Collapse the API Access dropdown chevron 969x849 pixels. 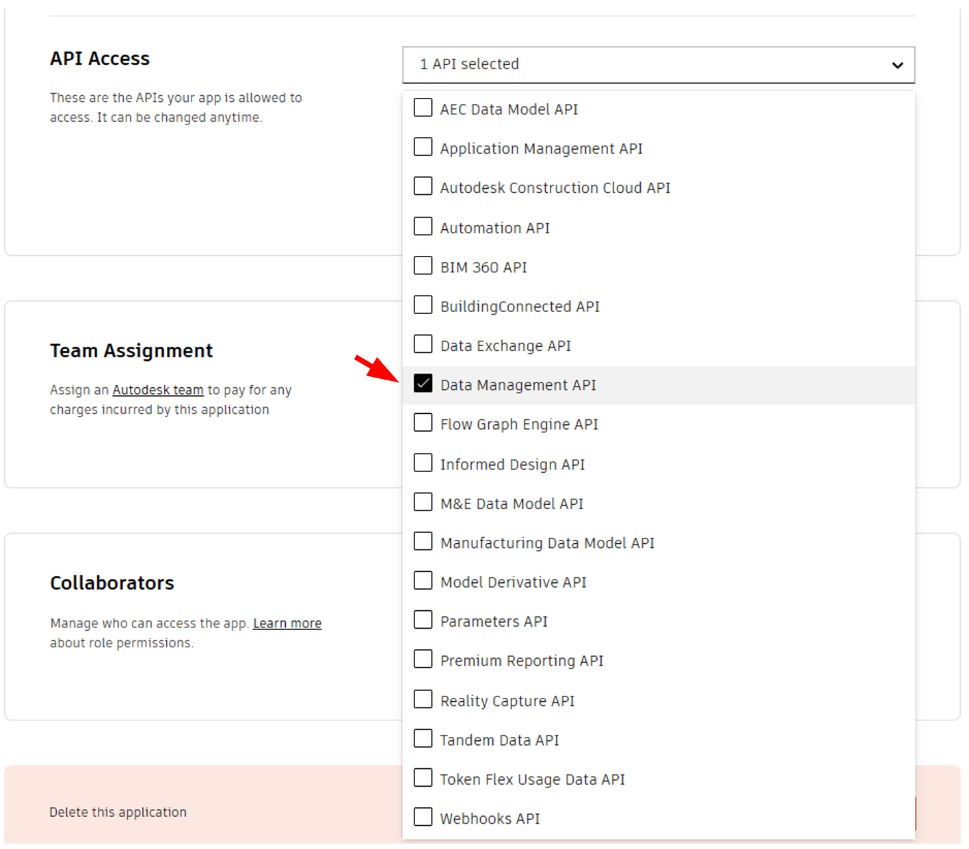tap(897, 65)
